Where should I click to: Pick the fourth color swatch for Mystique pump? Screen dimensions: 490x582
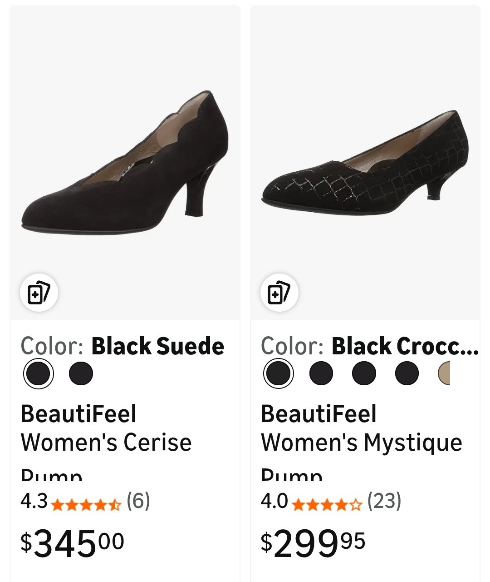tap(407, 373)
